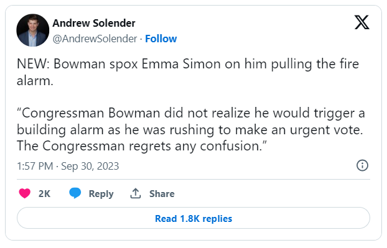Select the Reply text label
387x248 pixels.
click(x=101, y=194)
